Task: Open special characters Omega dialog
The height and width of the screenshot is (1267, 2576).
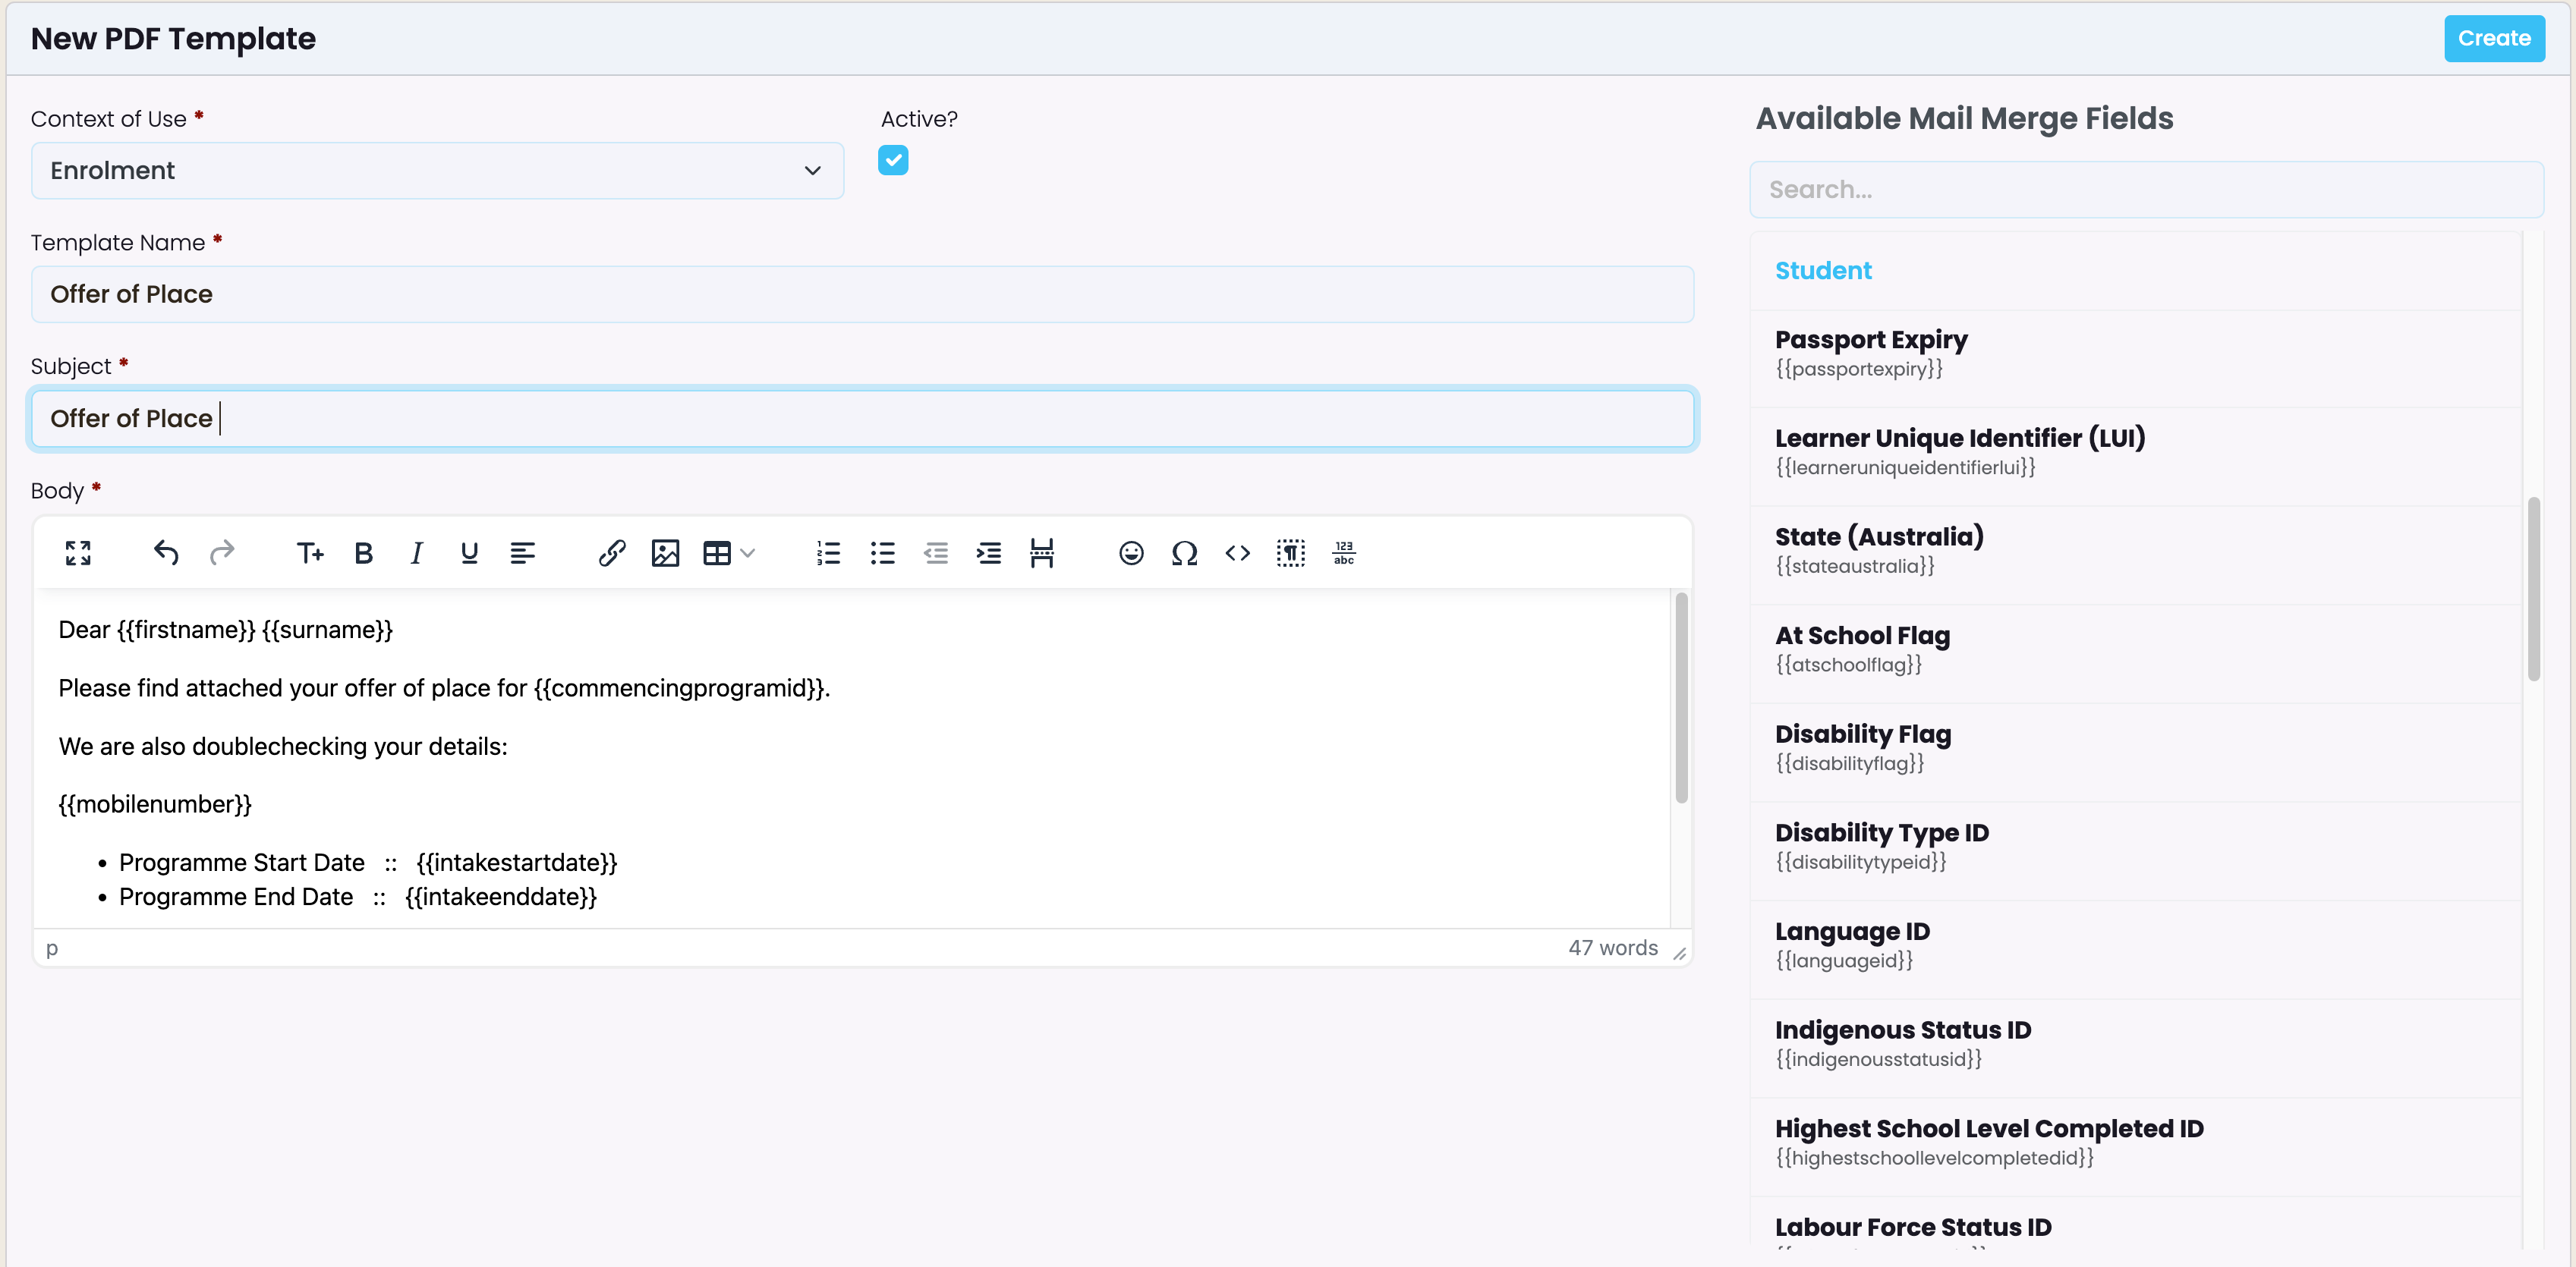Action: (1184, 552)
